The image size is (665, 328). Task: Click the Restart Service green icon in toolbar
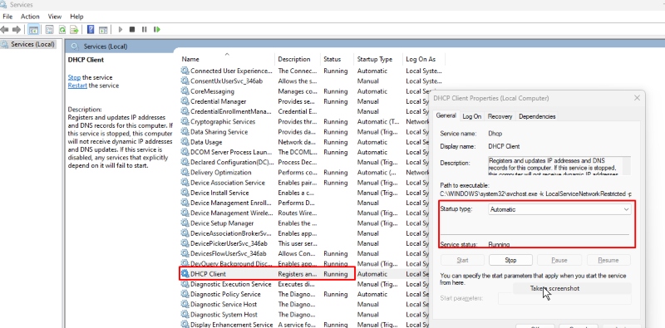[x=157, y=30]
